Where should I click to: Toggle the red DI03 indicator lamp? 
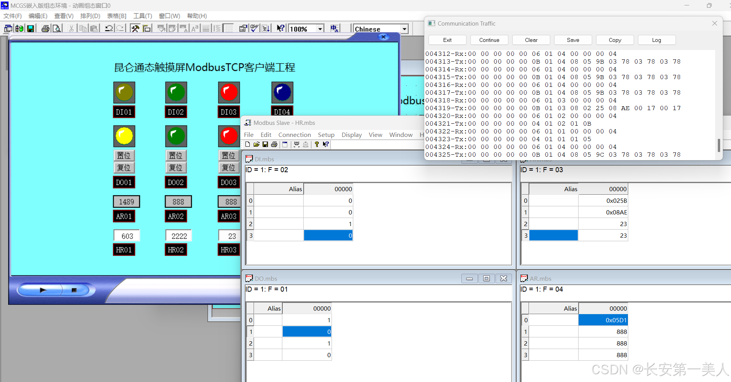pos(229,93)
